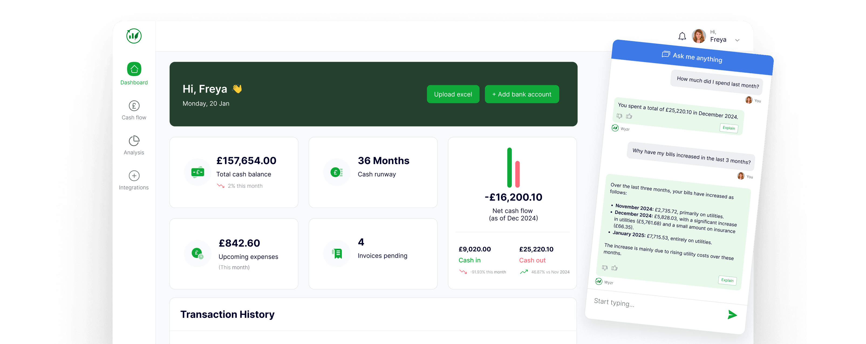Send the chat message with the arrow icon
This screenshot has height=344, width=866.
click(x=732, y=315)
